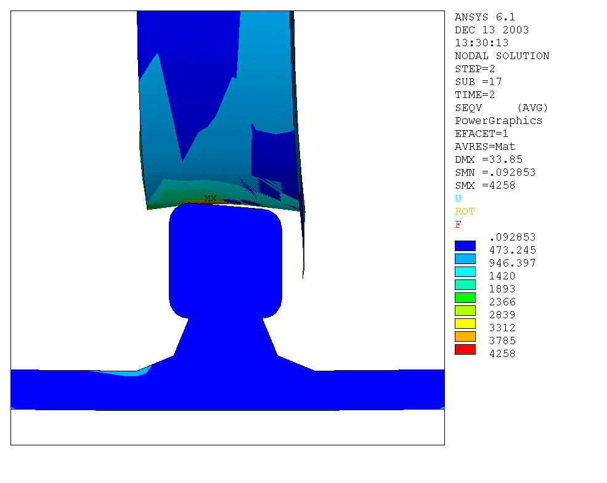The image size is (607, 483).
Task: Click the 'PowerGraphics' text
Action: point(499,121)
